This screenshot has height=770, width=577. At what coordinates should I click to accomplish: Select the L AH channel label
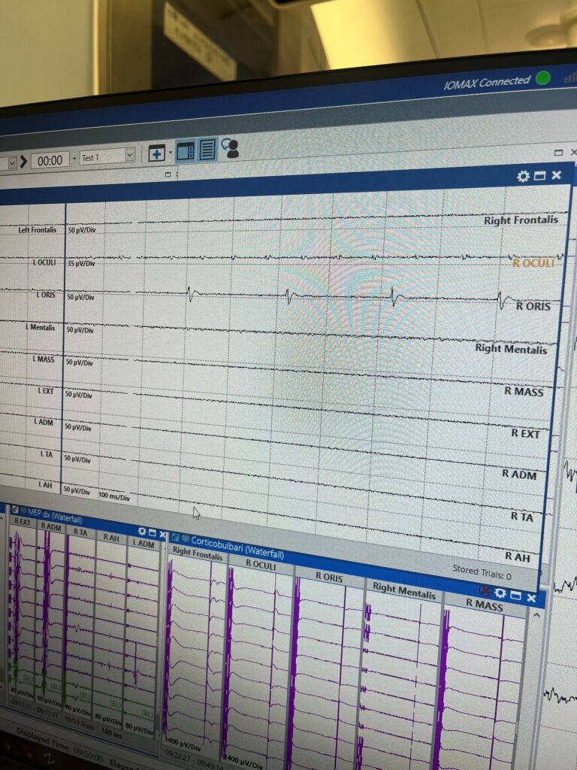pos(44,485)
